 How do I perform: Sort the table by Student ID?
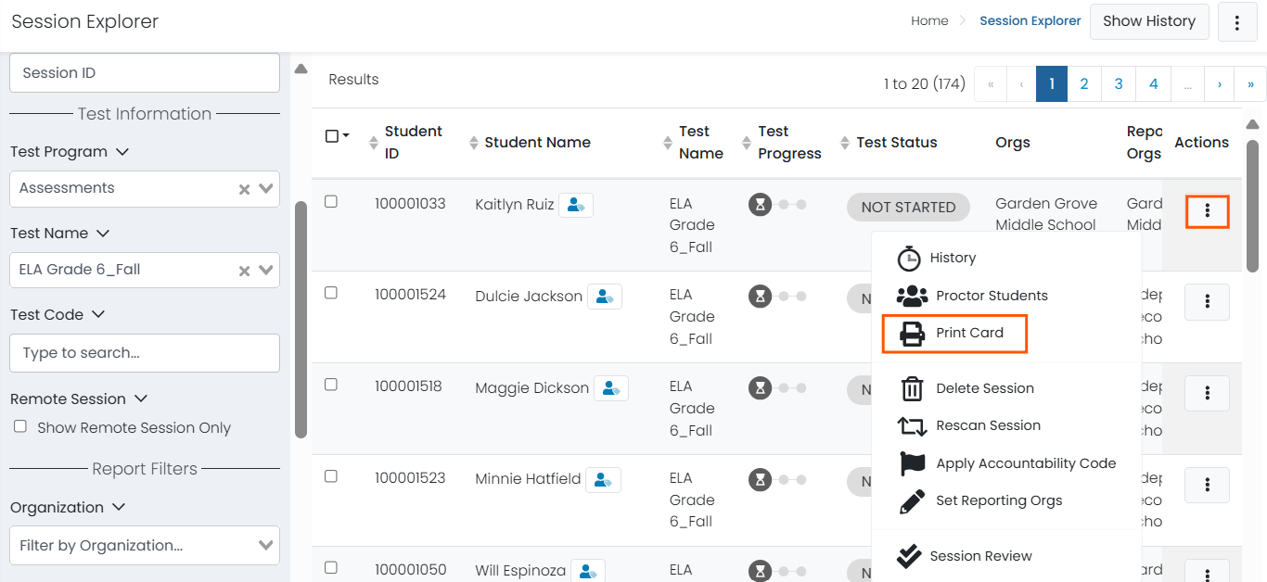[374, 143]
